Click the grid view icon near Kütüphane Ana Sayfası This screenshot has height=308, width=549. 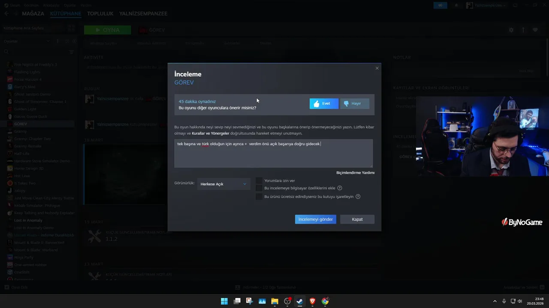71,28
